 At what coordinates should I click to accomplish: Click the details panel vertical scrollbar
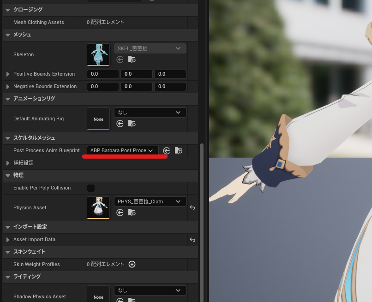pos(202,222)
